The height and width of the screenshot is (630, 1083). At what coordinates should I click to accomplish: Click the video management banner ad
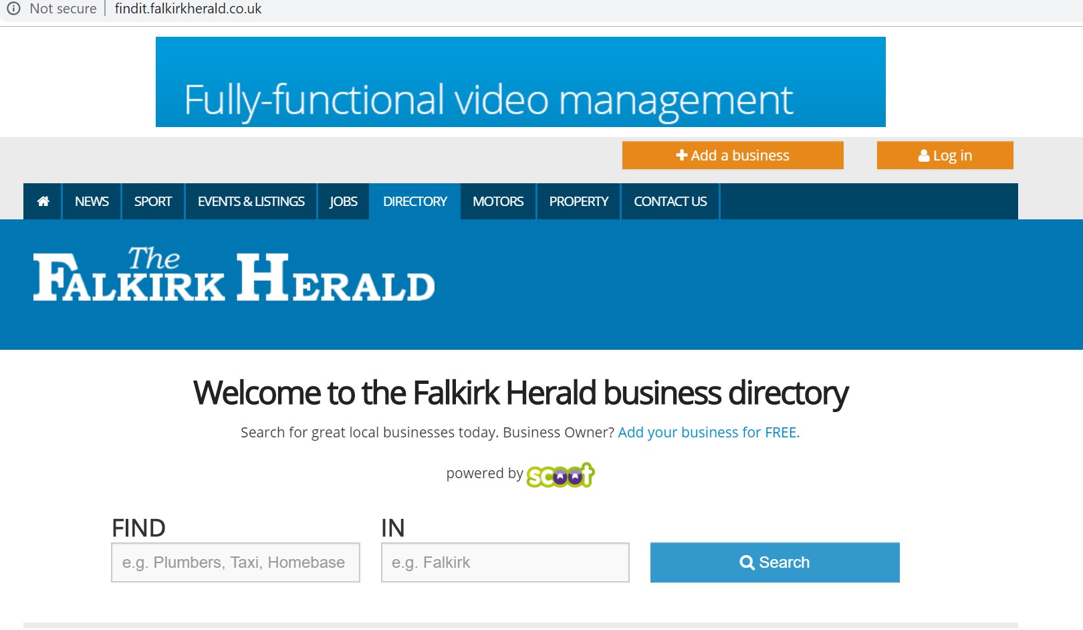pos(521,82)
